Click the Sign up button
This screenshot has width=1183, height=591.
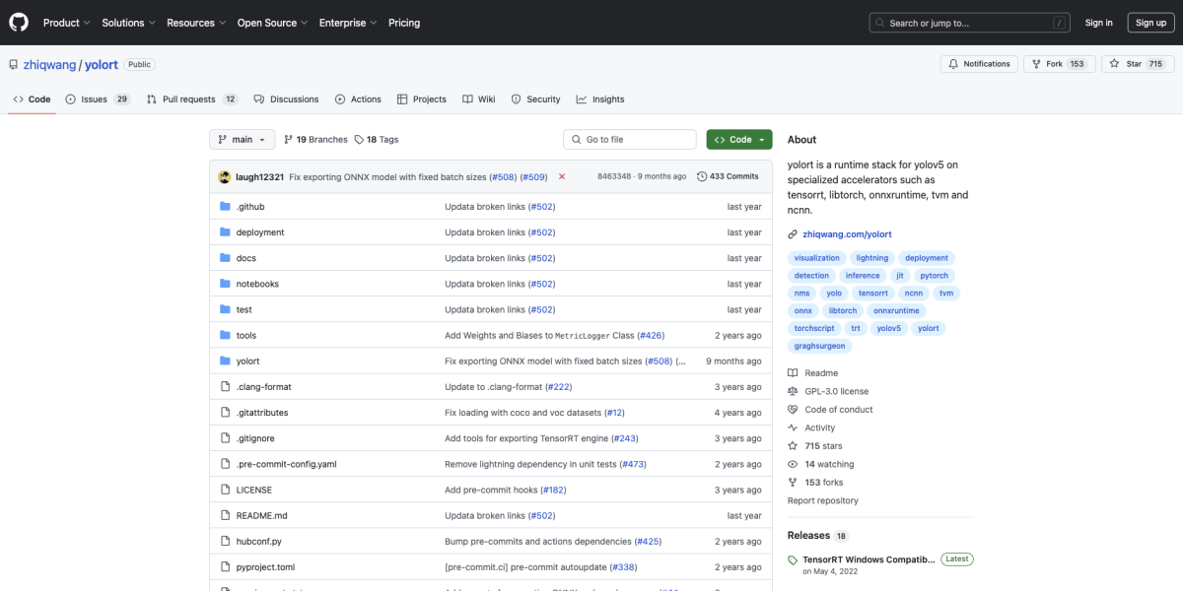(1150, 23)
